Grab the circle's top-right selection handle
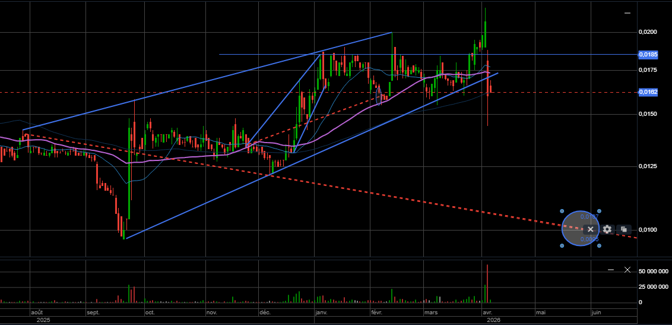The width and height of the screenshot is (672, 325). (599, 211)
